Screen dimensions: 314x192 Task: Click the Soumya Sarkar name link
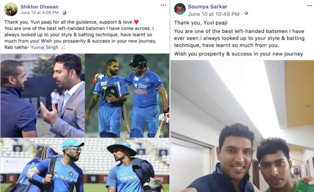[x=208, y=6]
